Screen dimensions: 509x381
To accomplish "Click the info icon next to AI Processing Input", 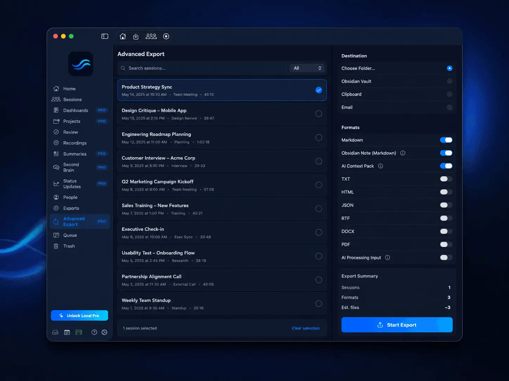I will 387,258.
